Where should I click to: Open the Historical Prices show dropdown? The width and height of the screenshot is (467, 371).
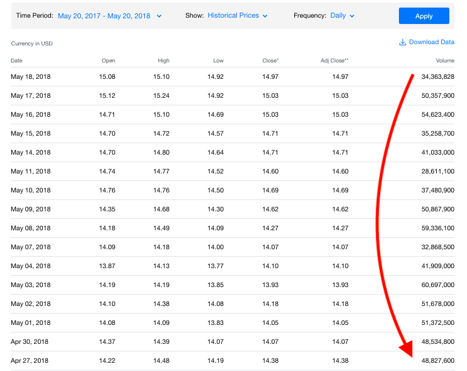(x=238, y=16)
